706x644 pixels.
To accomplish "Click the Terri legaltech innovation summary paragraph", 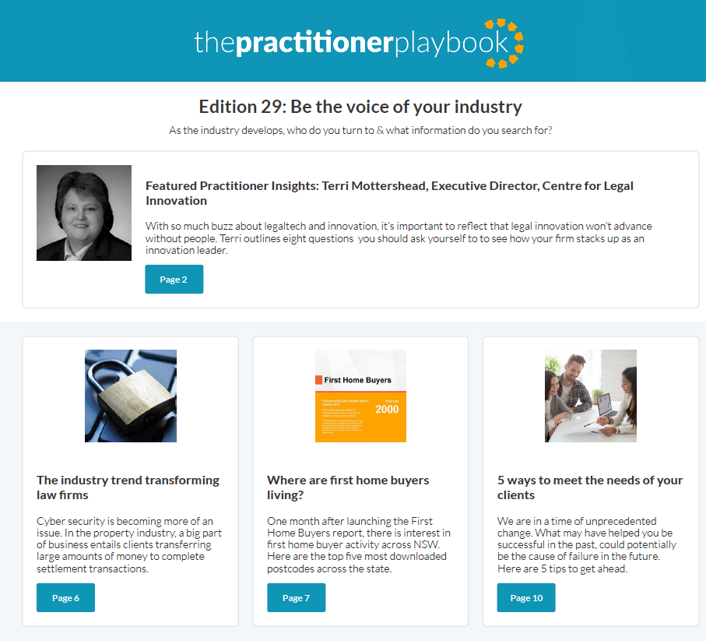I will [x=399, y=238].
